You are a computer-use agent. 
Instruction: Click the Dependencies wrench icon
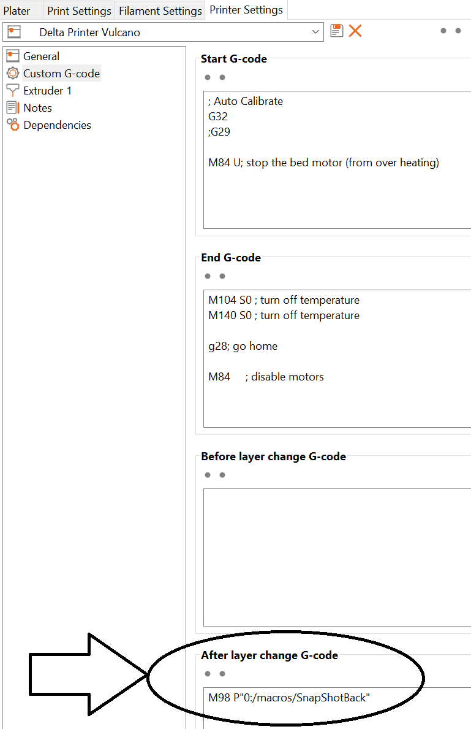click(13, 125)
